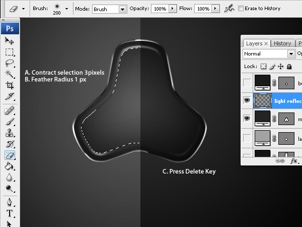Image resolution: width=302 pixels, height=227 pixels.
Task: Enable the Erase to History checkbox
Action: click(241, 9)
